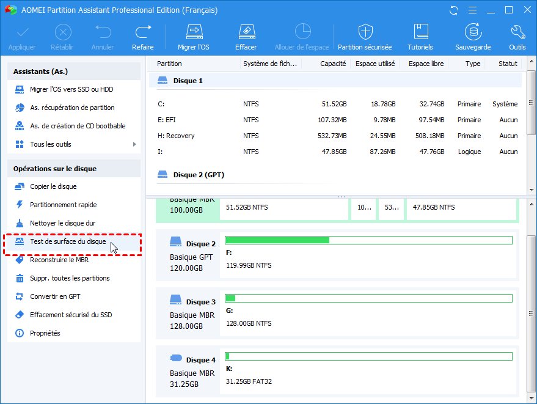Sort by Type column header
The width and height of the screenshot is (537, 404).
[467, 64]
